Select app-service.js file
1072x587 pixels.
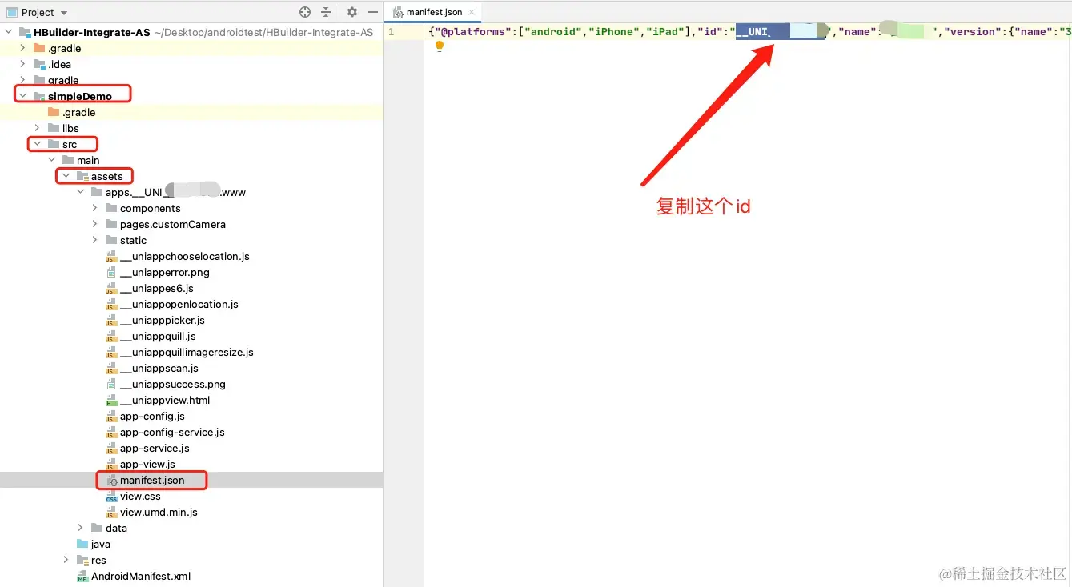pyautogui.click(x=155, y=448)
